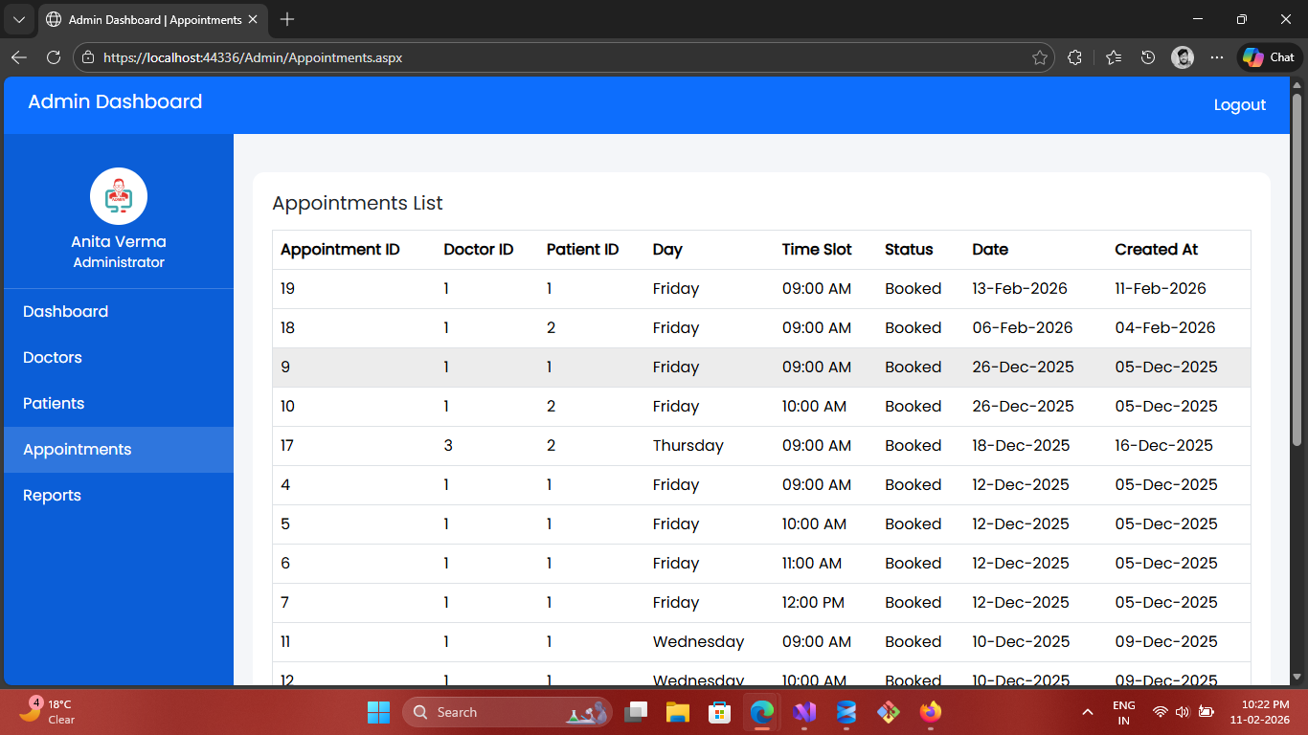Bookmark this page with the star icon

click(1039, 57)
